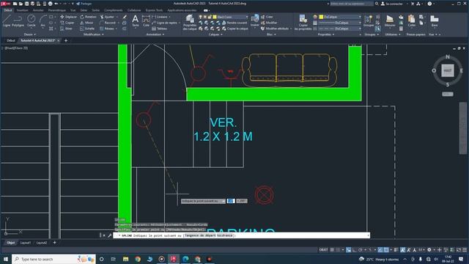Open the Express Tools ribbon tab
The width and height of the screenshot is (469, 264).
[154, 10]
